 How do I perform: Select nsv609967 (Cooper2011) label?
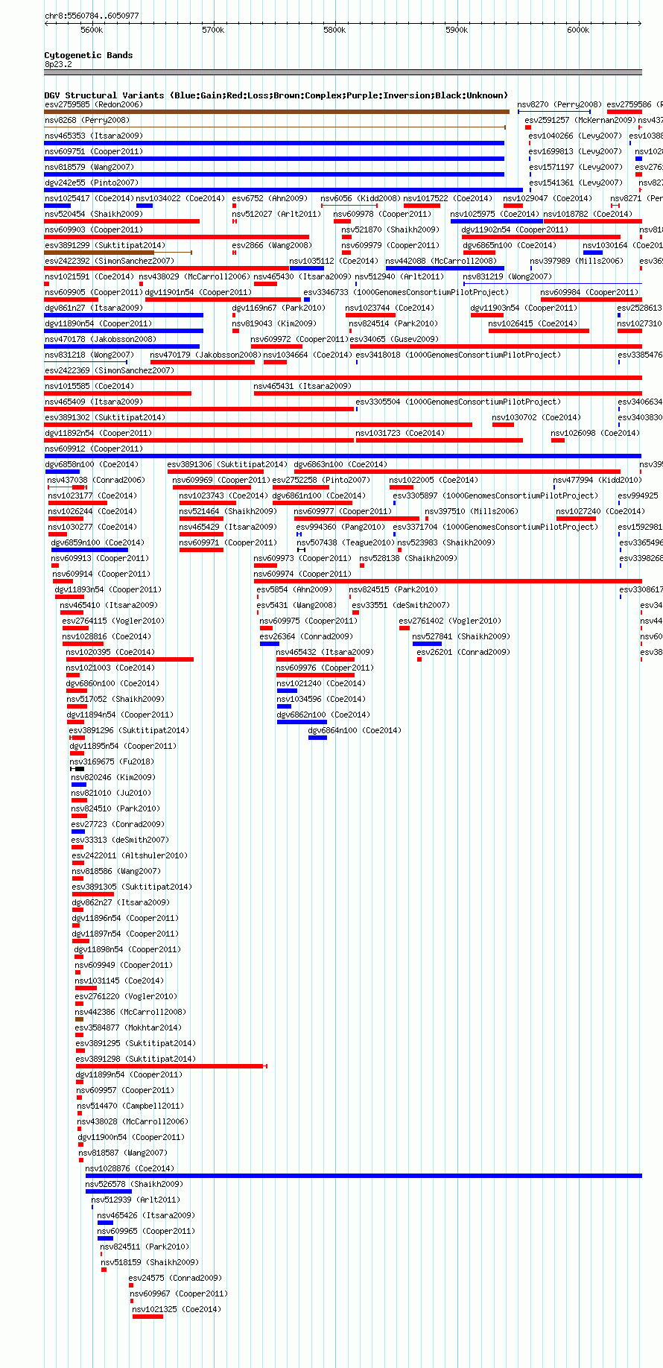(x=179, y=1294)
